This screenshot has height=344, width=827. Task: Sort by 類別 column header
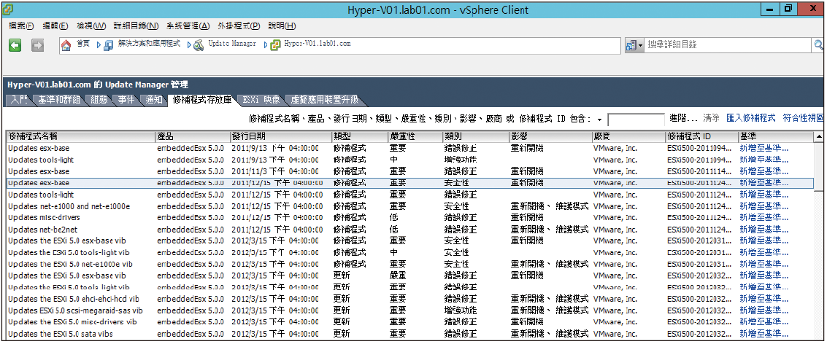(x=476, y=136)
